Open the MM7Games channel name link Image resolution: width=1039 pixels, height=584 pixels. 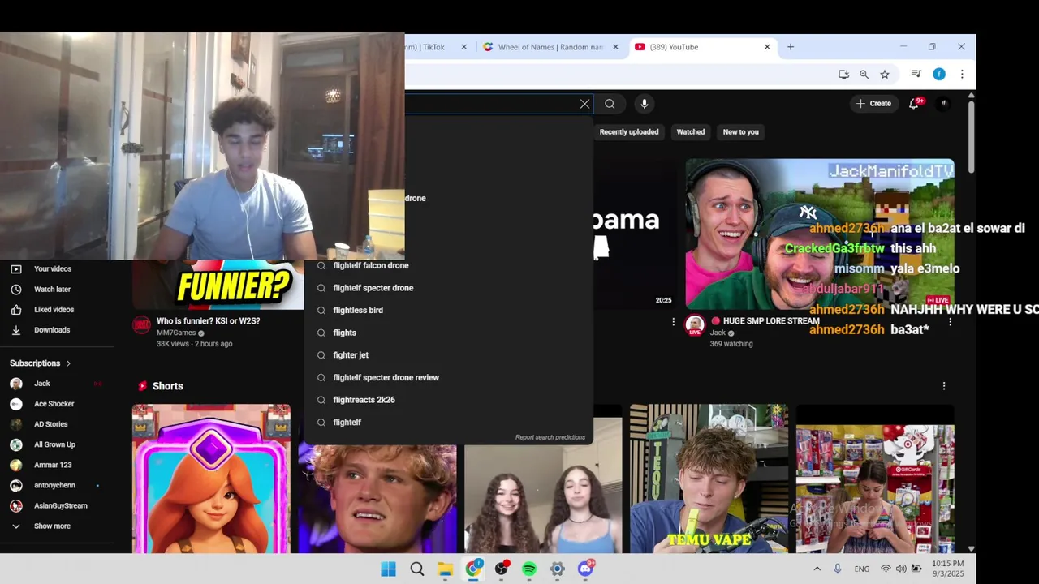tap(176, 333)
